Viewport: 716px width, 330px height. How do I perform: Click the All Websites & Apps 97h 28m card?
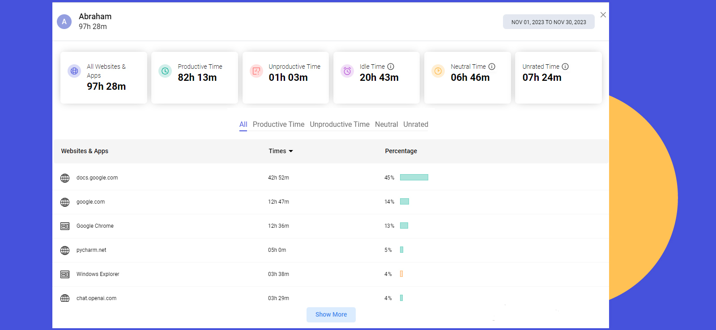point(104,78)
